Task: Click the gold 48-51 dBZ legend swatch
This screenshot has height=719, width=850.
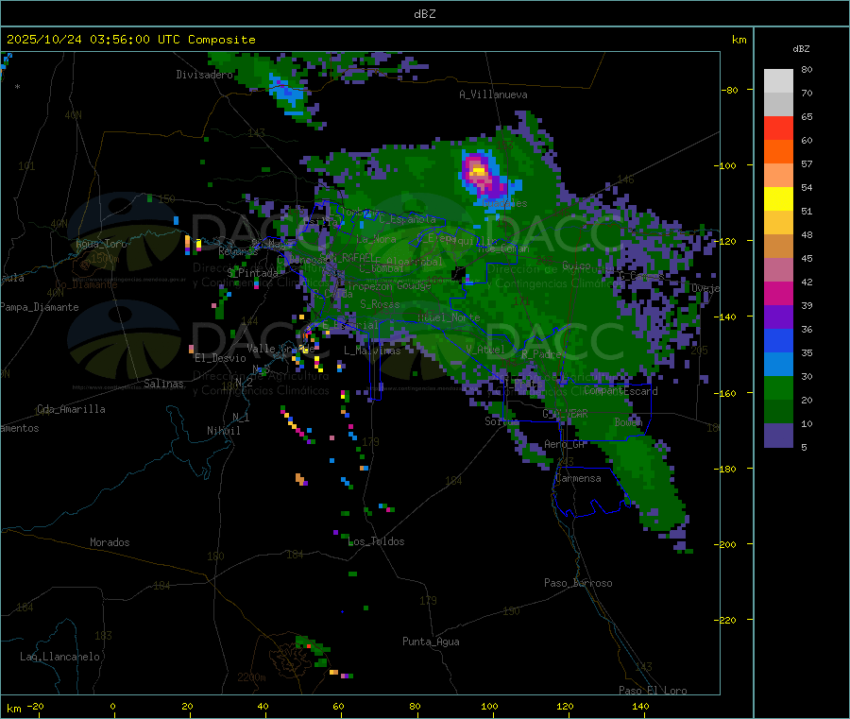Action: pyautogui.click(x=778, y=222)
